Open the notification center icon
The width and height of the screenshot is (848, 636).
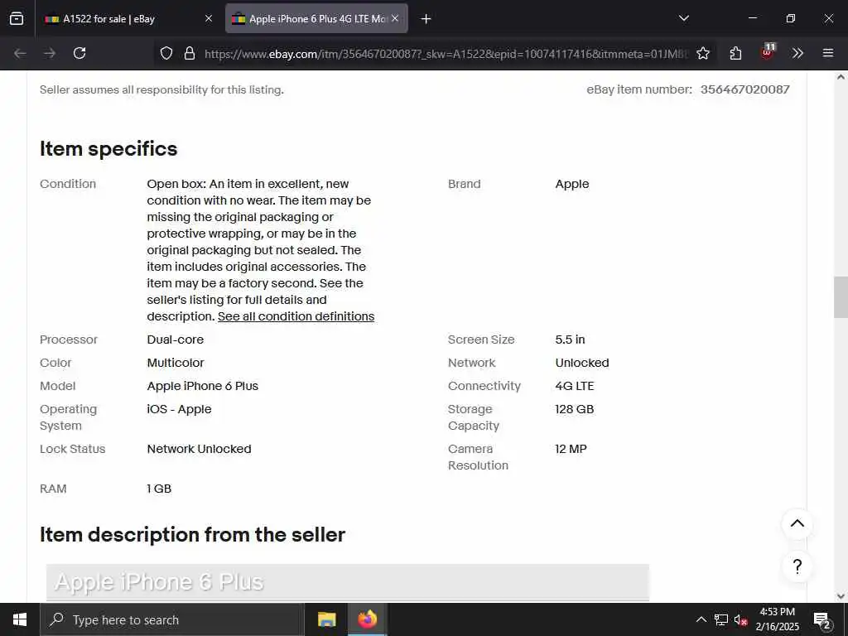pyautogui.click(x=822, y=619)
